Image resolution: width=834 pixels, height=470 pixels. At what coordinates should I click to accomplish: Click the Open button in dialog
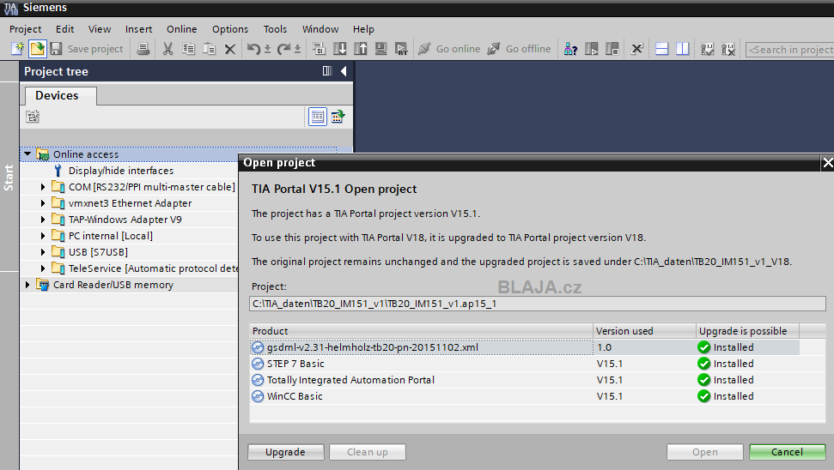(x=705, y=452)
